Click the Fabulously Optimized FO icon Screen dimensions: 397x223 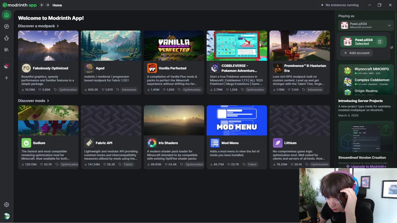26,68
